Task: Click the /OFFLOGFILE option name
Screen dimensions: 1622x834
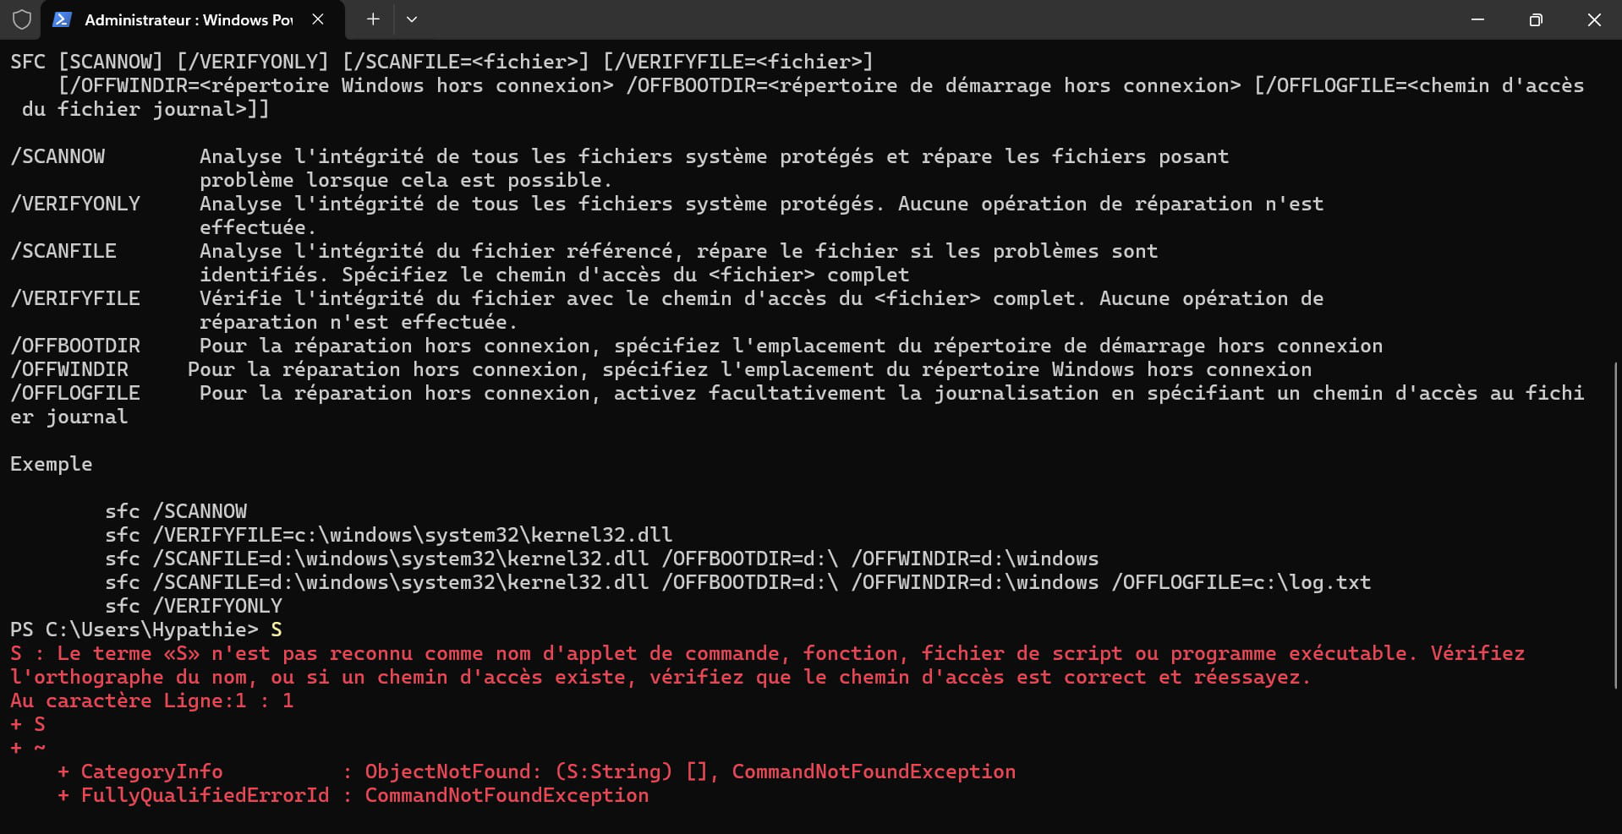Action: point(75,393)
